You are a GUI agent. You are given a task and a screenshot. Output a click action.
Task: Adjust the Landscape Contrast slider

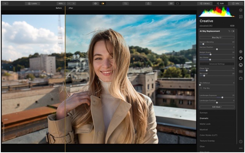click(x=217, y=103)
